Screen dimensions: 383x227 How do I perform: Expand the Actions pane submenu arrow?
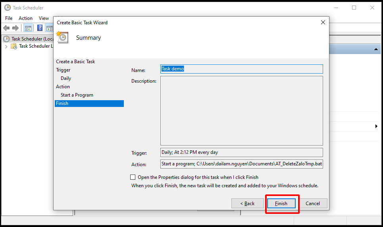tap(376, 126)
